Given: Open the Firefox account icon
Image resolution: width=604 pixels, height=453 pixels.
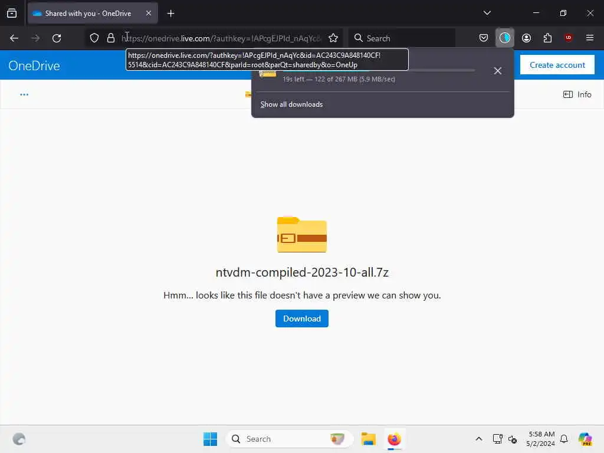Looking at the screenshot, I should [526, 38].
